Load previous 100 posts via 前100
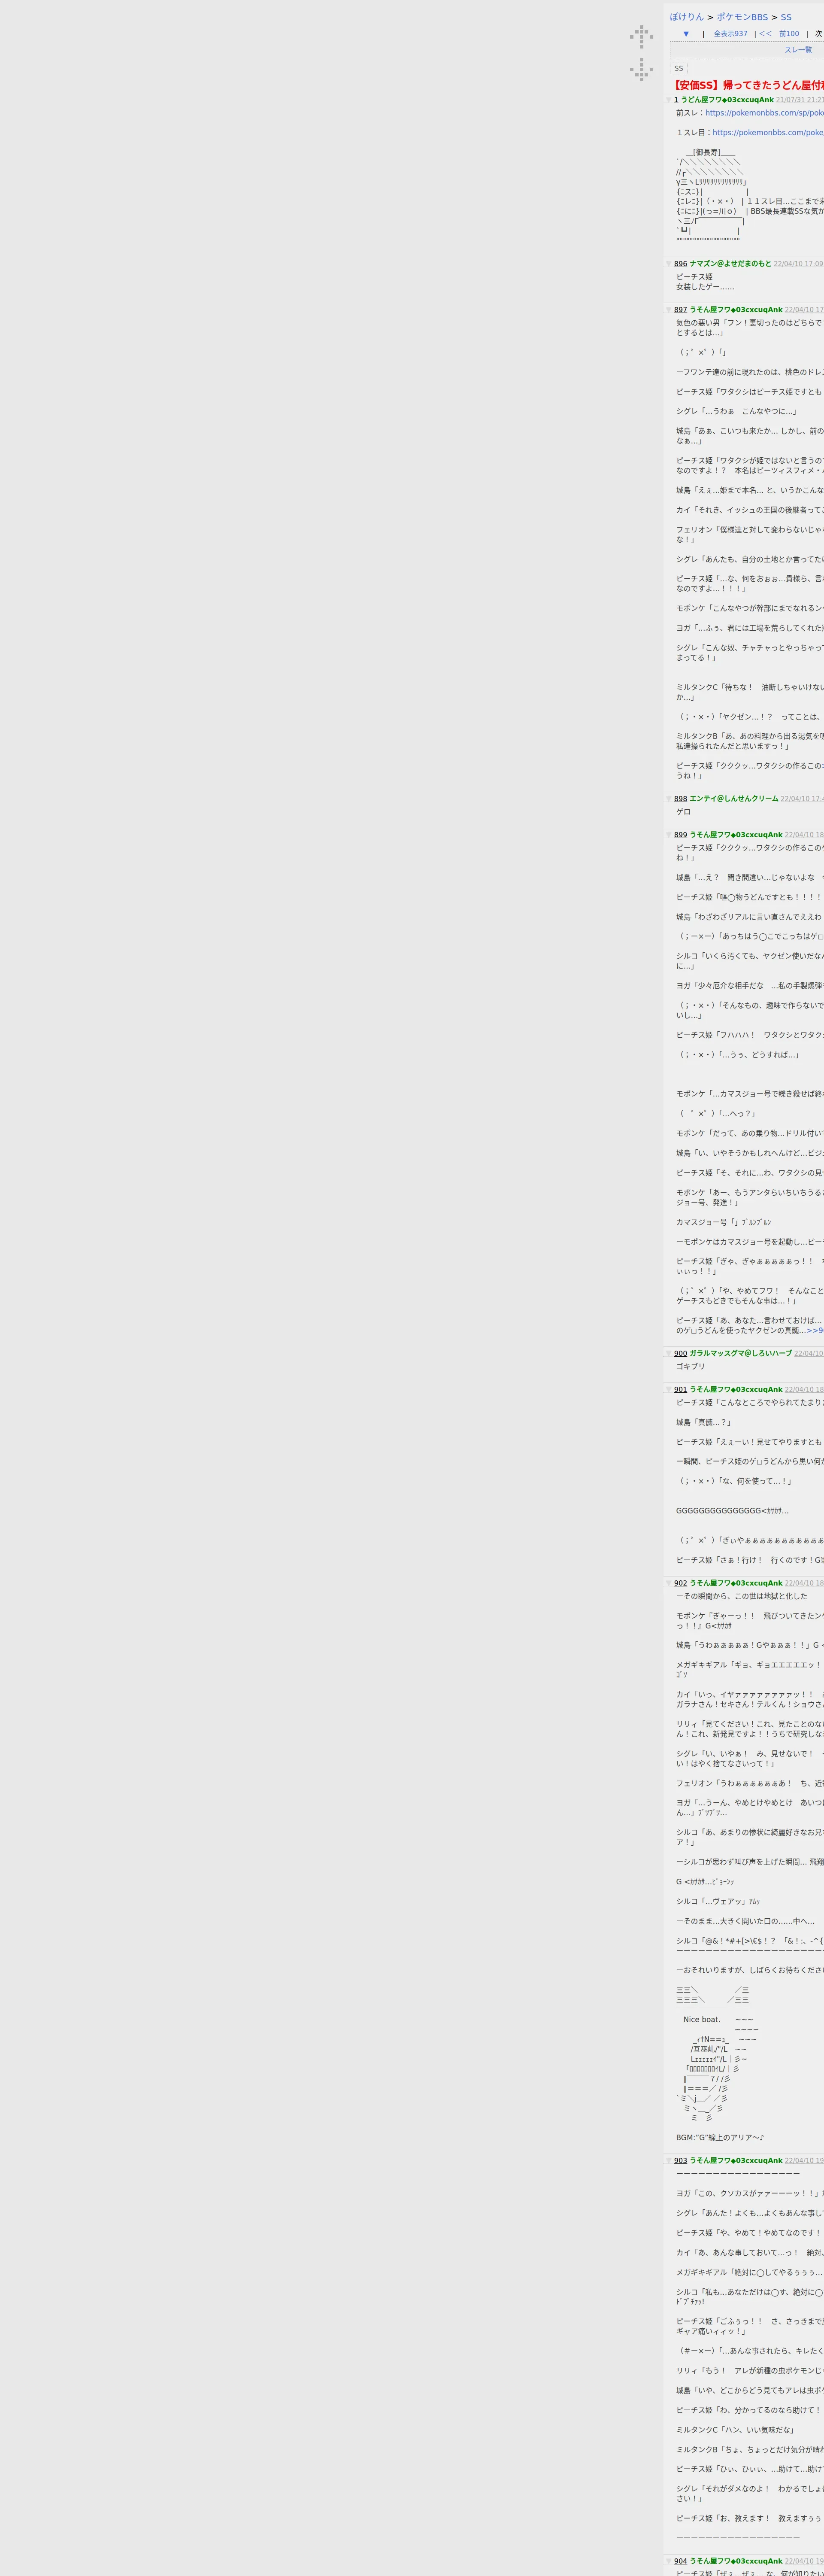This screenshot has height=2576, width=824. coord(789,34)
